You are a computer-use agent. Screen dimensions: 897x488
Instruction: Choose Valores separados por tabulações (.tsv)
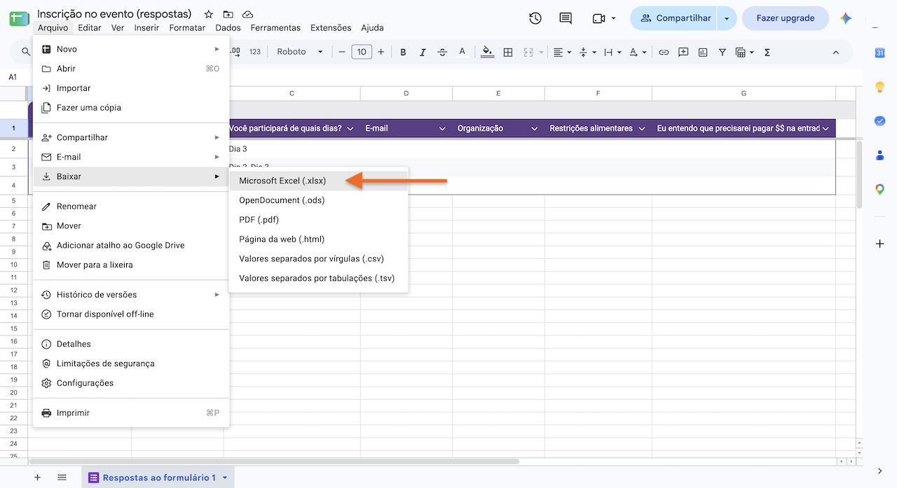pos(318,279)
